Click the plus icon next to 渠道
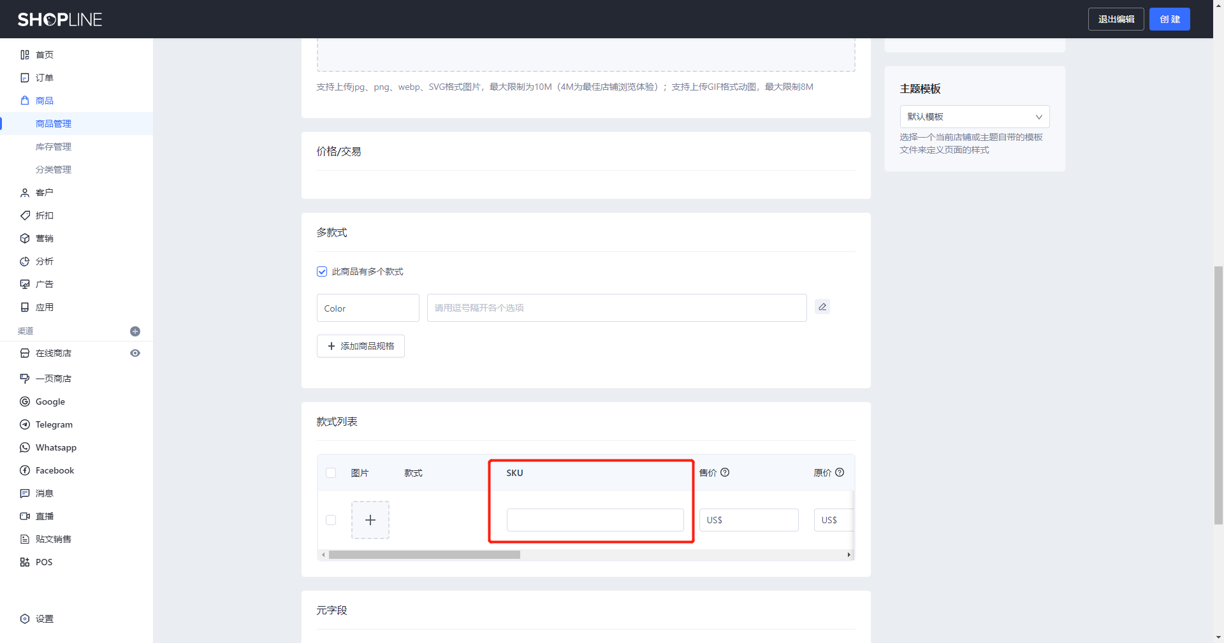Image resolution: width=1224 pixels, height=643 pixels. click(135, 331)
